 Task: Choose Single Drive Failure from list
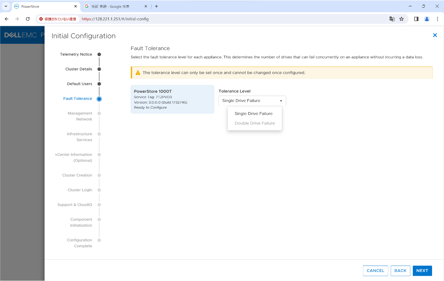254,114
